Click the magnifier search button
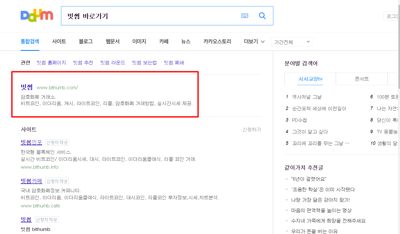 coord(262,16)
